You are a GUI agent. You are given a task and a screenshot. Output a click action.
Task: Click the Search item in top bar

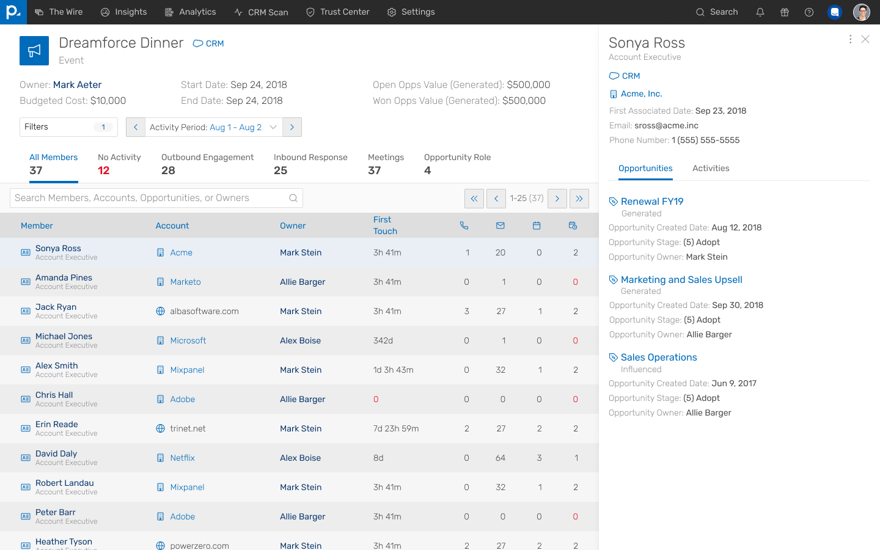pos(717,12)
